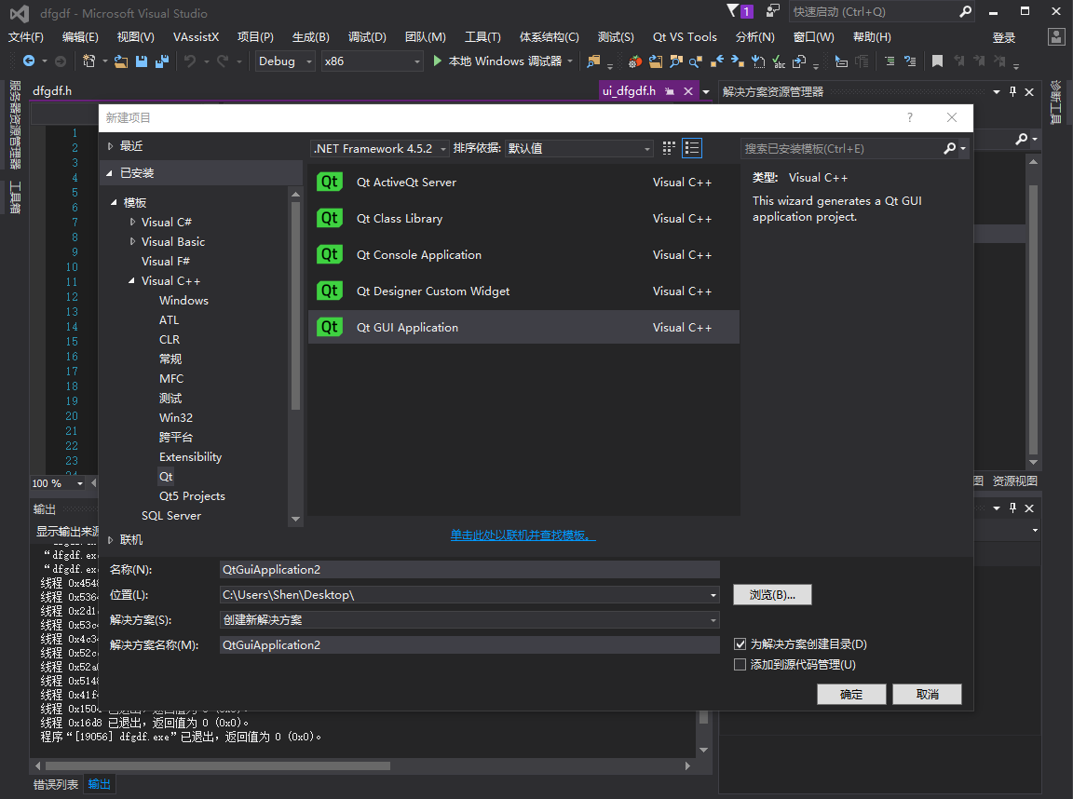This screenshot has width=1073, height=799.
Task: Select the Qt GUI Application template icon
Action: pyautogui.click(x=329, y=326)
